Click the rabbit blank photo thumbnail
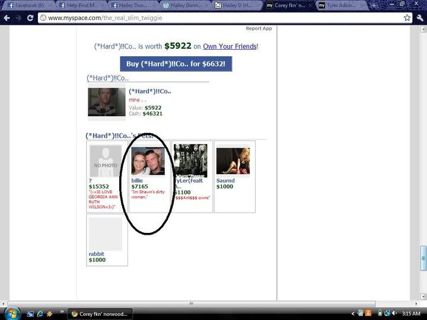 click(x=106, y=233)
